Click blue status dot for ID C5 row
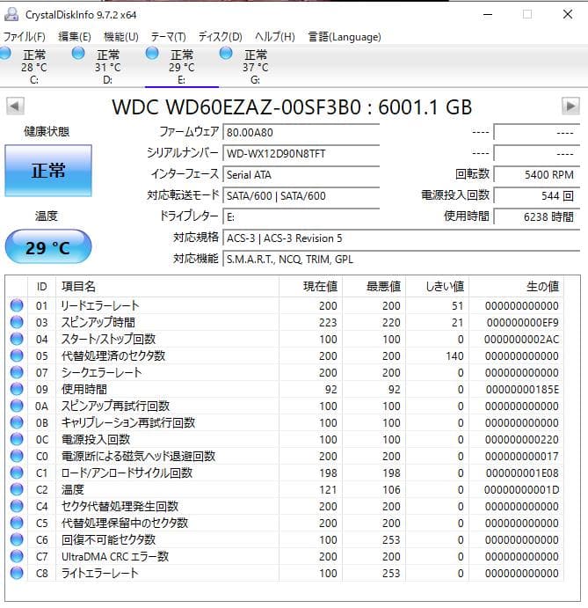This screenshot has height=608, width=588. (x=17, y=523)
